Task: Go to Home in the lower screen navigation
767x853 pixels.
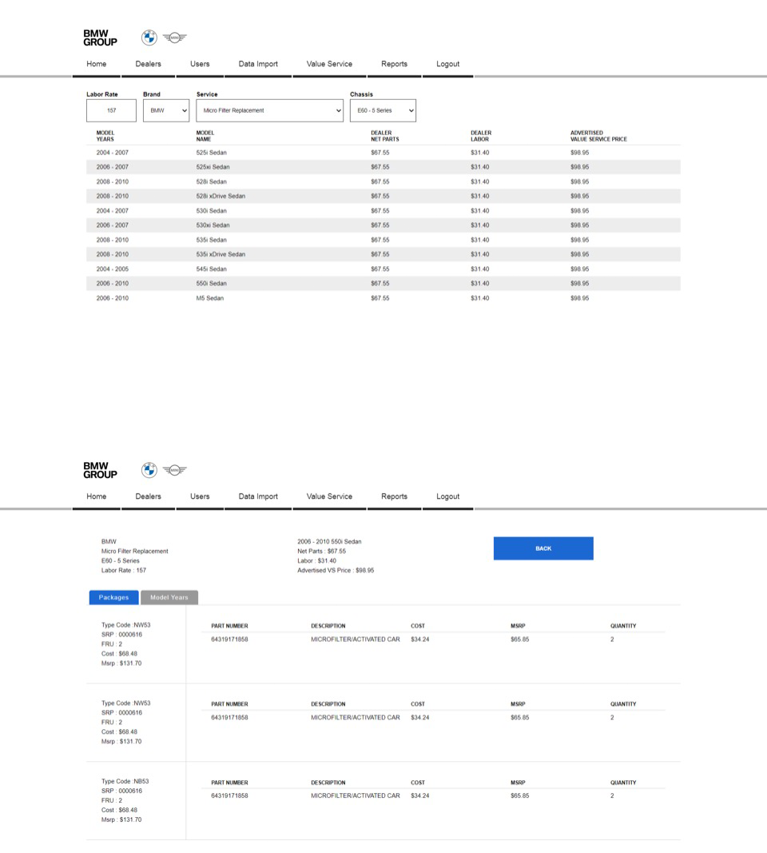Action: [x=96, y=496]
